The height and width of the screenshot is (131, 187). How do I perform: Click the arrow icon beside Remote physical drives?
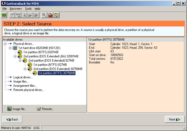tap(10, 90)
